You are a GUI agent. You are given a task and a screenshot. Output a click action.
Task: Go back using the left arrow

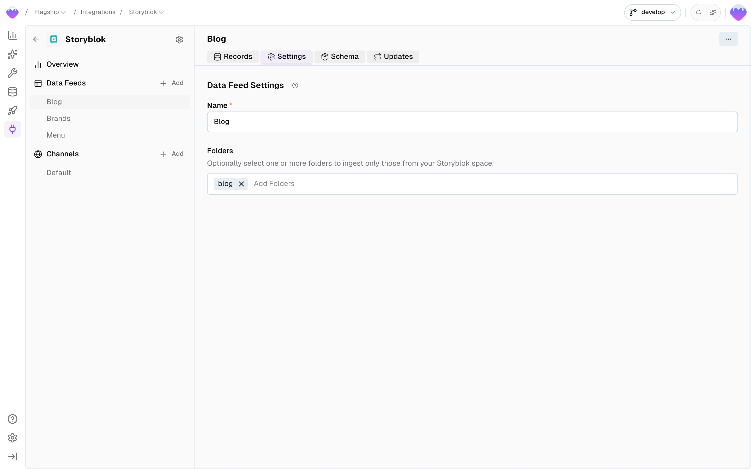36,39
